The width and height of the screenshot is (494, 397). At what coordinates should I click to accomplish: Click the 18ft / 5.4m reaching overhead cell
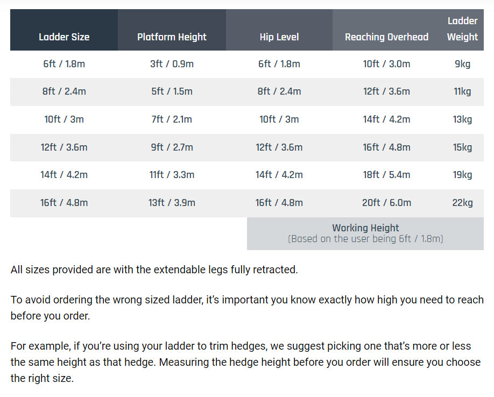386,175
